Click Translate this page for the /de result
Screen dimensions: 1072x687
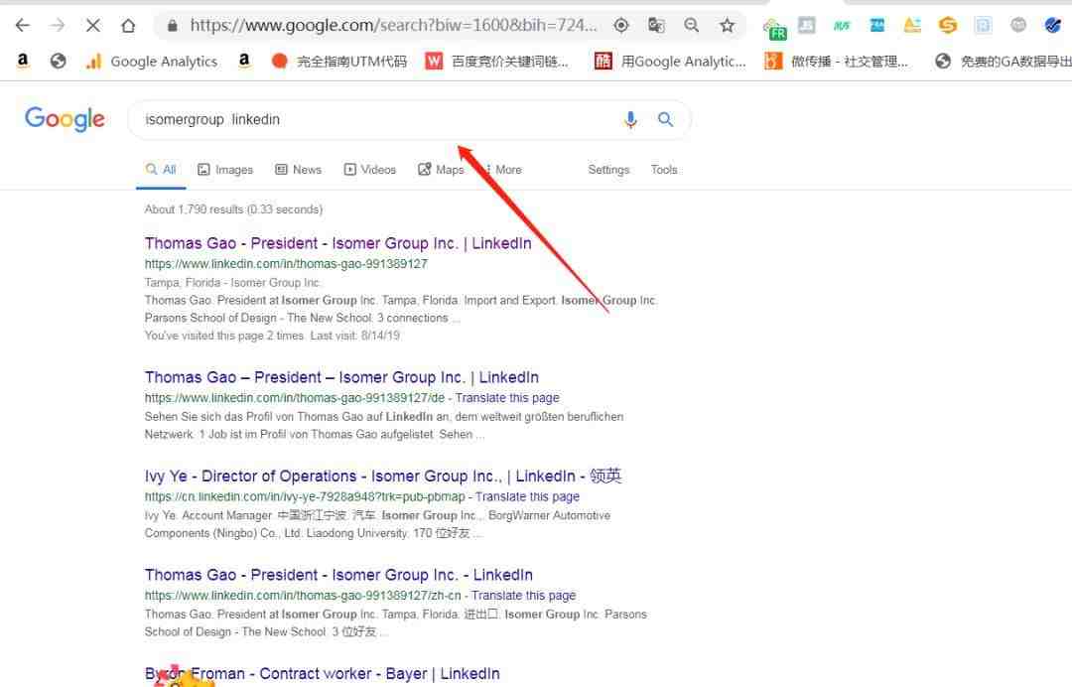pos(507,398)
